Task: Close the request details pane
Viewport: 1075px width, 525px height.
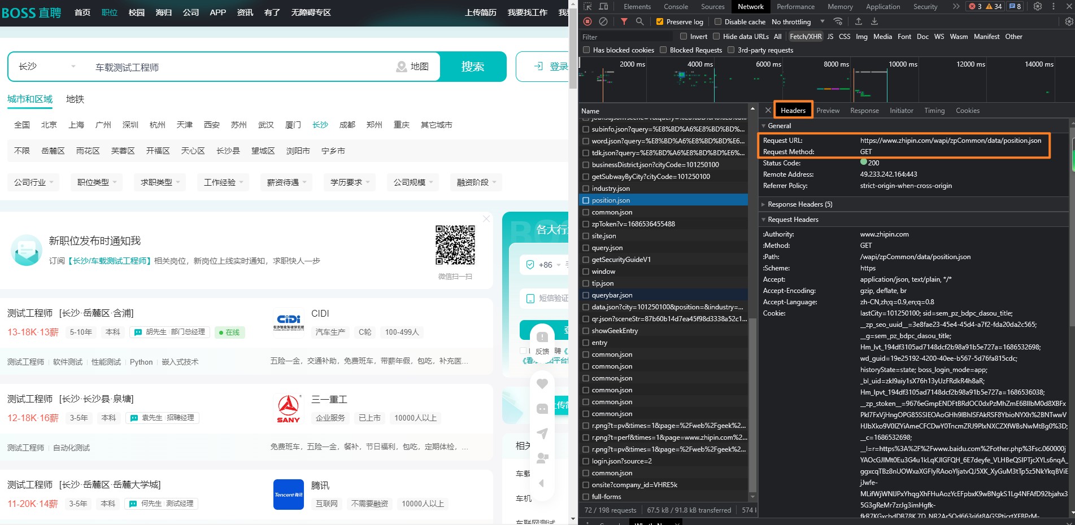Action: pos(768,110)
